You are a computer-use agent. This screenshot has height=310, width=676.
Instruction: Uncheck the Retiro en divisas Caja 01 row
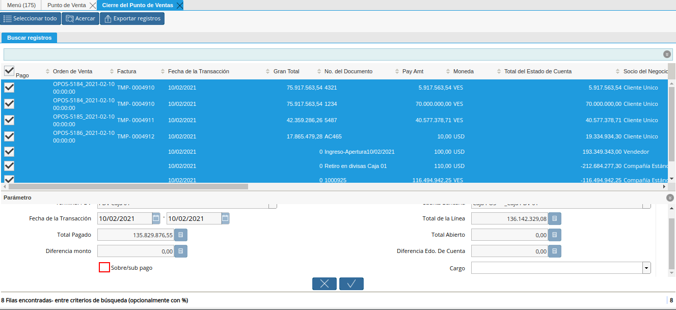(x=9, y=166)
